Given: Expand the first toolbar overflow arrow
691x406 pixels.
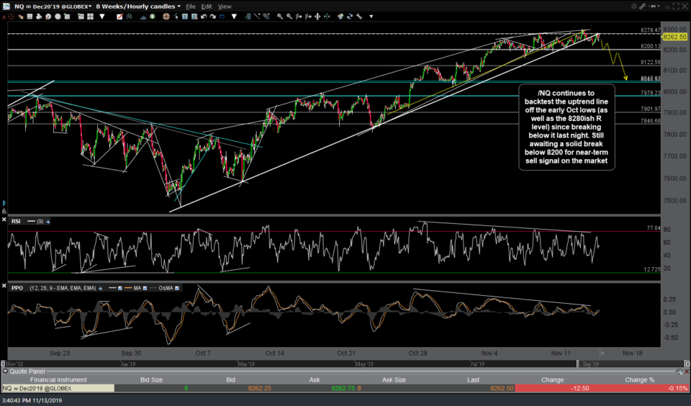Looking at the screenshot, I should [101, 17].
